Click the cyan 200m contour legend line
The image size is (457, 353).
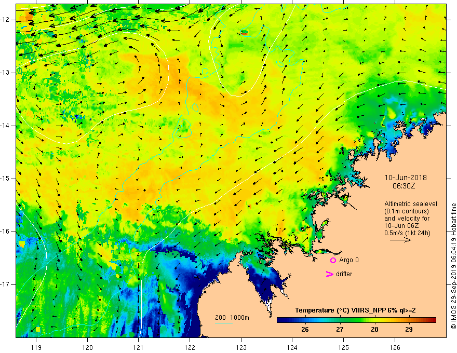[223, 323]
